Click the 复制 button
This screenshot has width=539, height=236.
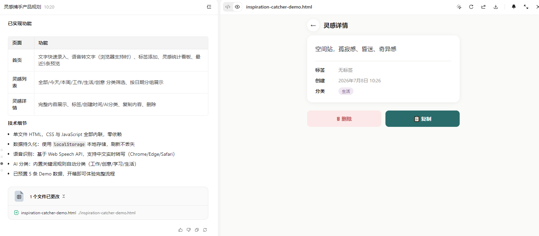[423, 119]
